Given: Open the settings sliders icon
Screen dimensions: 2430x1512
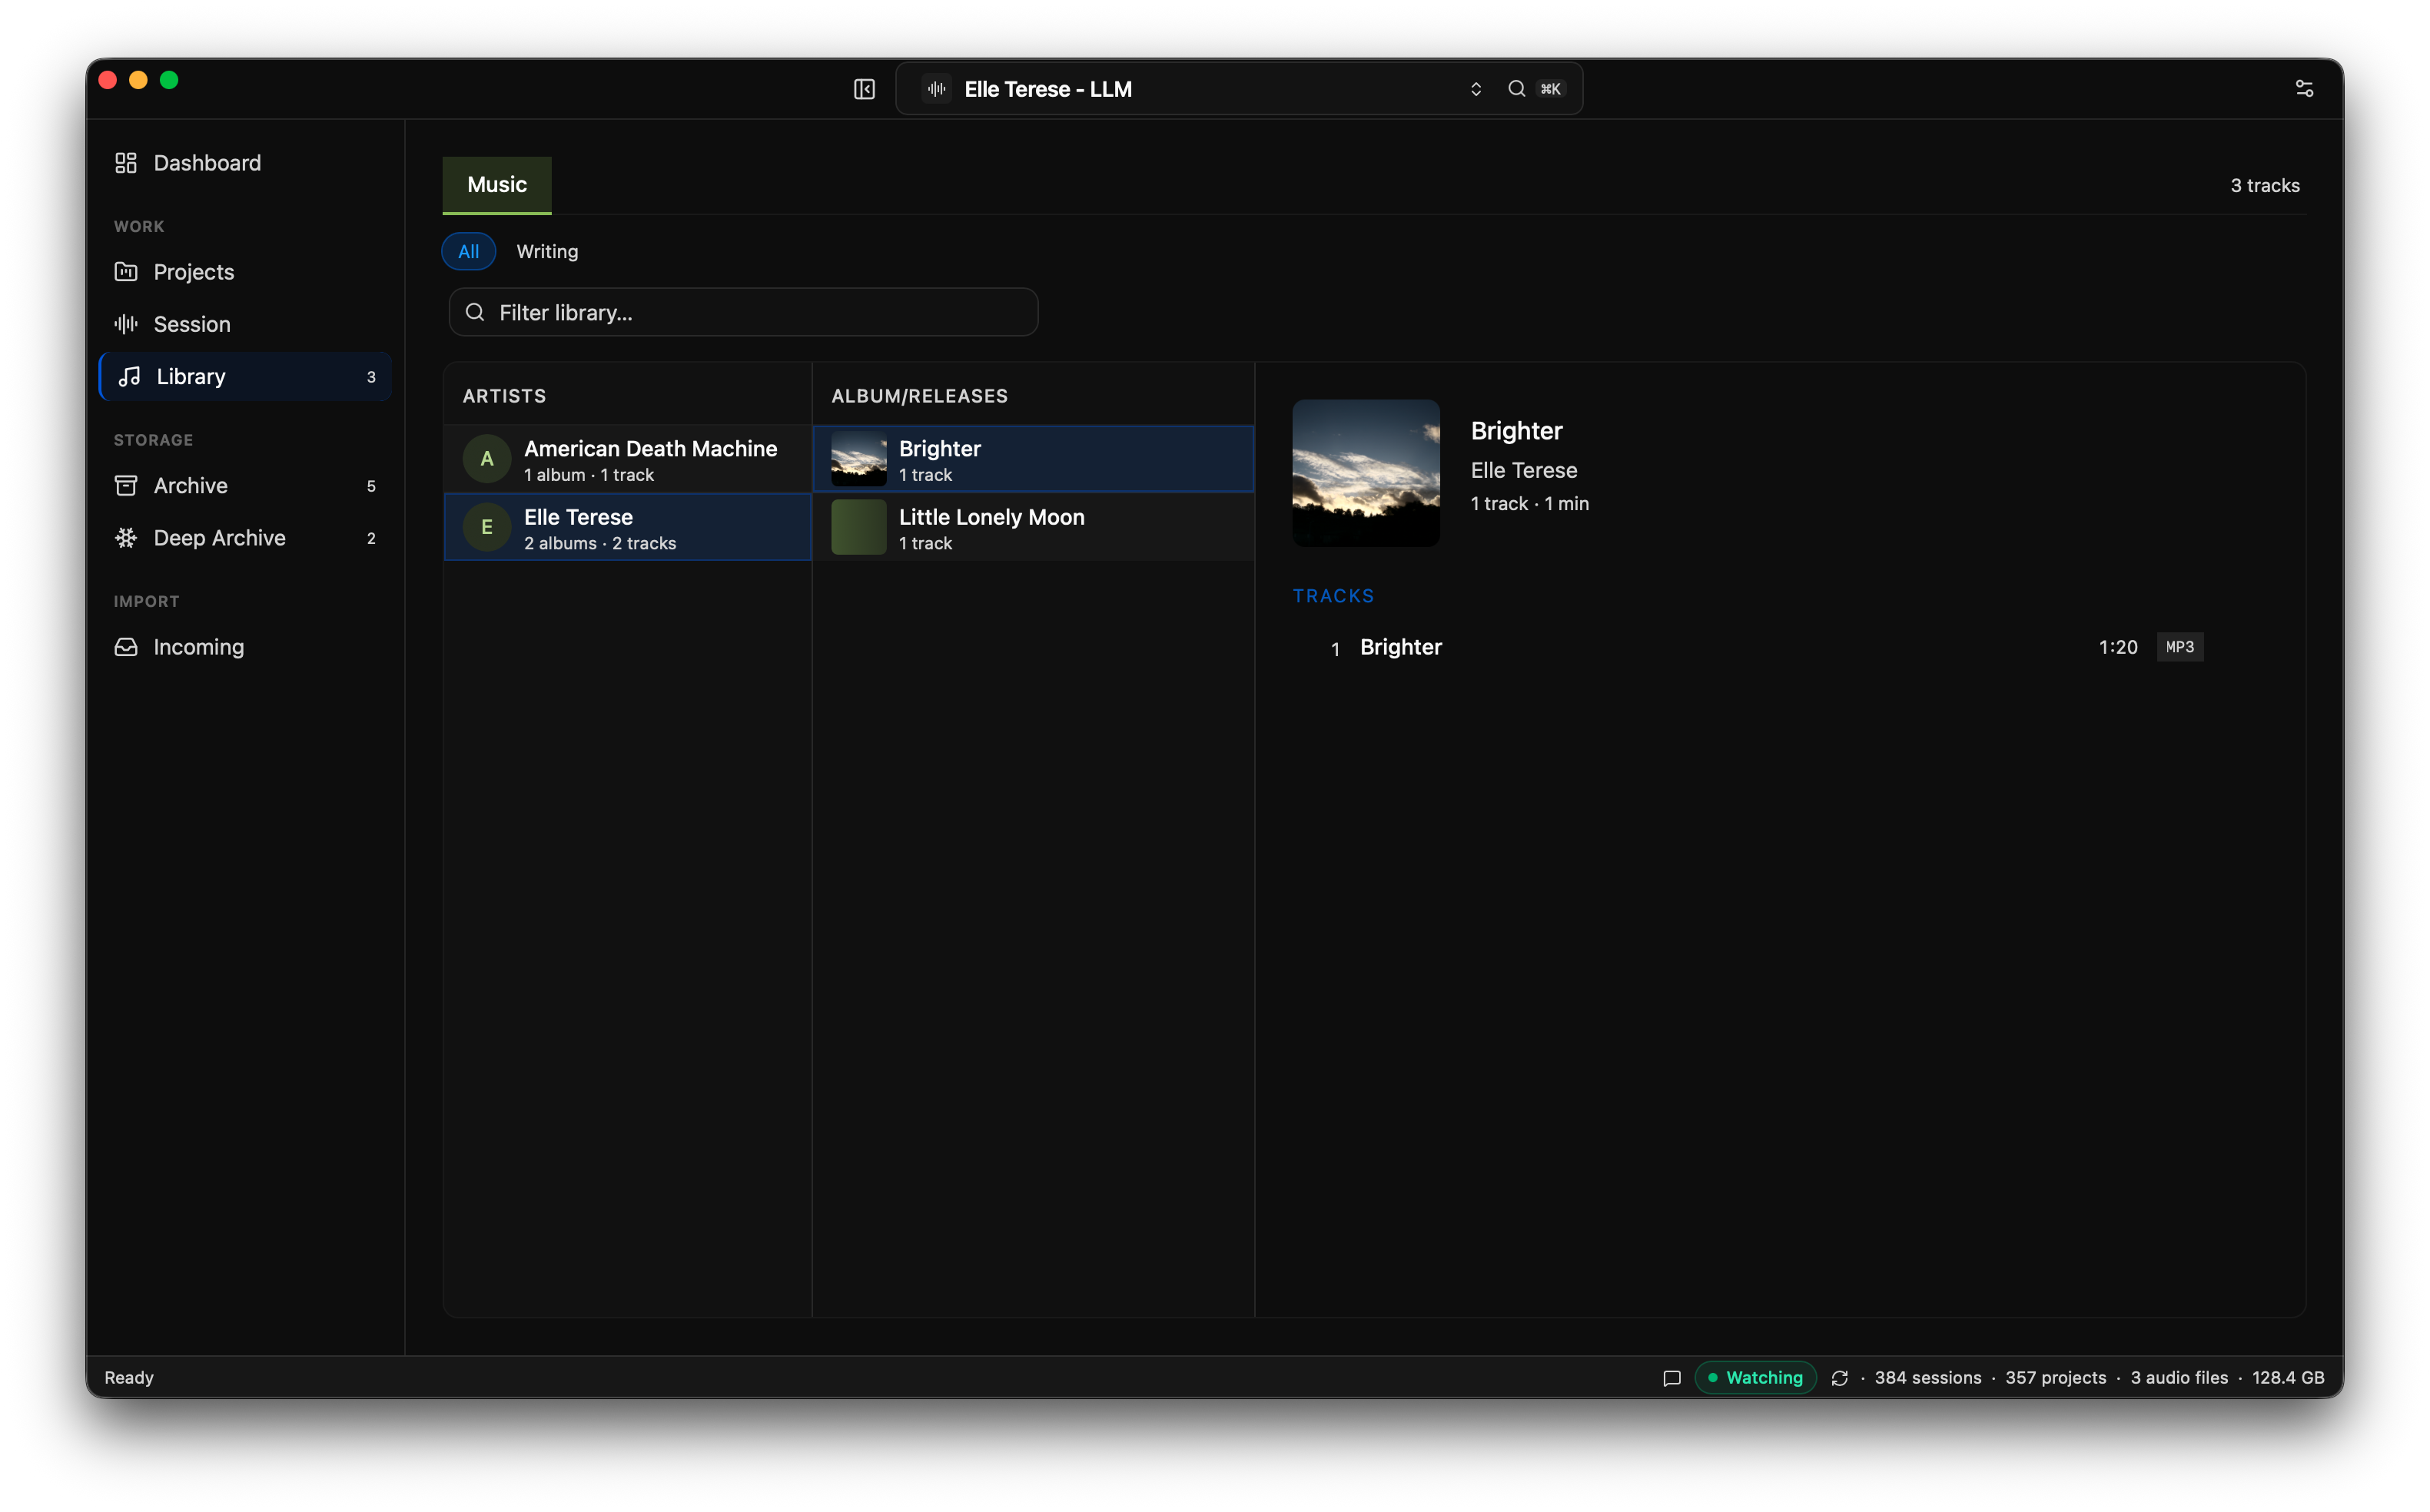Looking at the screenshot, I should pyautogui.click(x=2304, y=89).
